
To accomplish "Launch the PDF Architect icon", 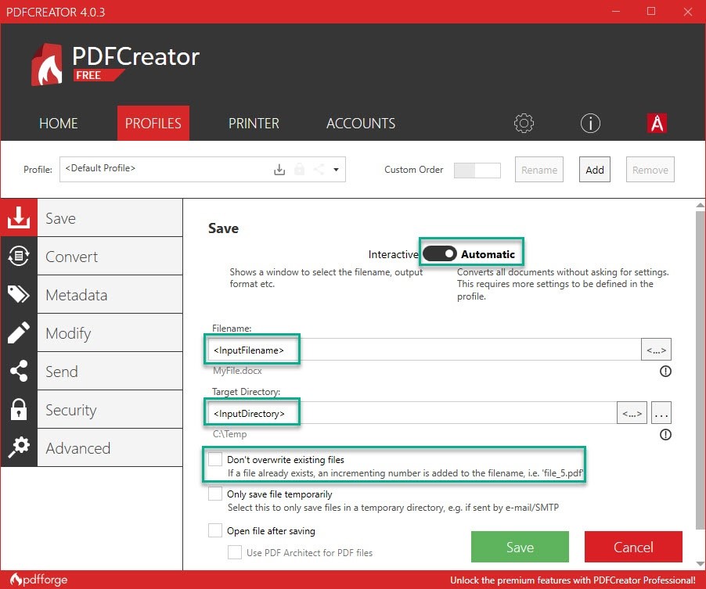I will tap(657, 123).
